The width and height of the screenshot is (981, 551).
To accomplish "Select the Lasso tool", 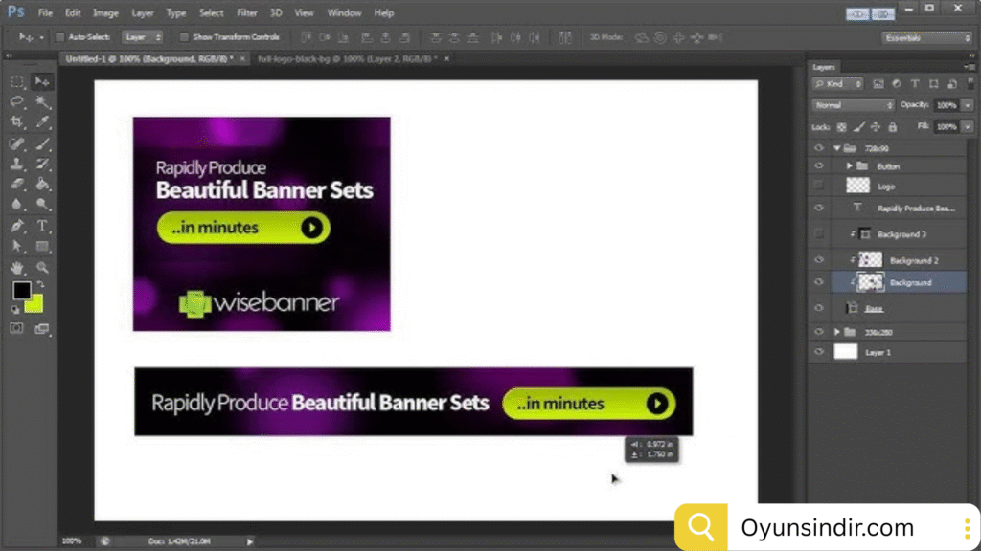I will [x=17, y=101].
